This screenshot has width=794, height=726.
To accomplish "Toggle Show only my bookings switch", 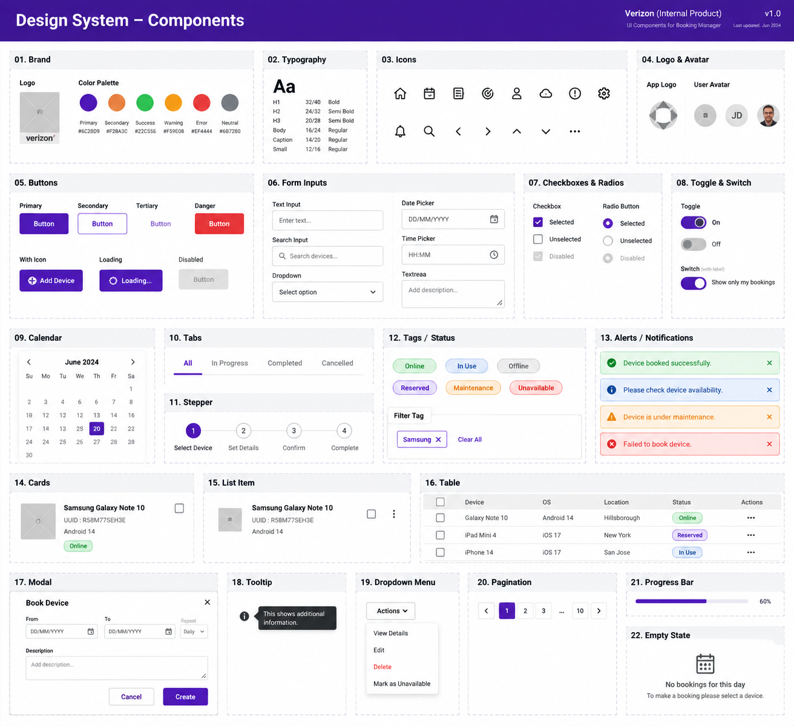I will tap(694, 283).
